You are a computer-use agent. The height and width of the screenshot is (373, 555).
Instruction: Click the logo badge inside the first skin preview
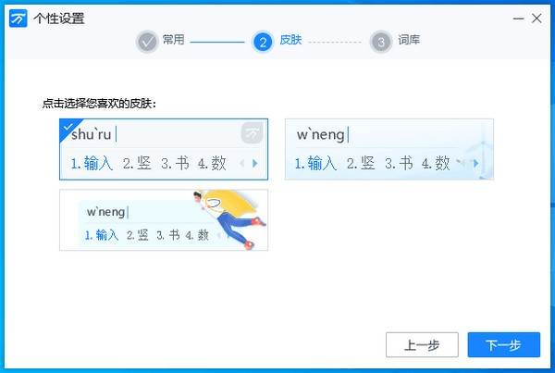[x=252, y=133]
